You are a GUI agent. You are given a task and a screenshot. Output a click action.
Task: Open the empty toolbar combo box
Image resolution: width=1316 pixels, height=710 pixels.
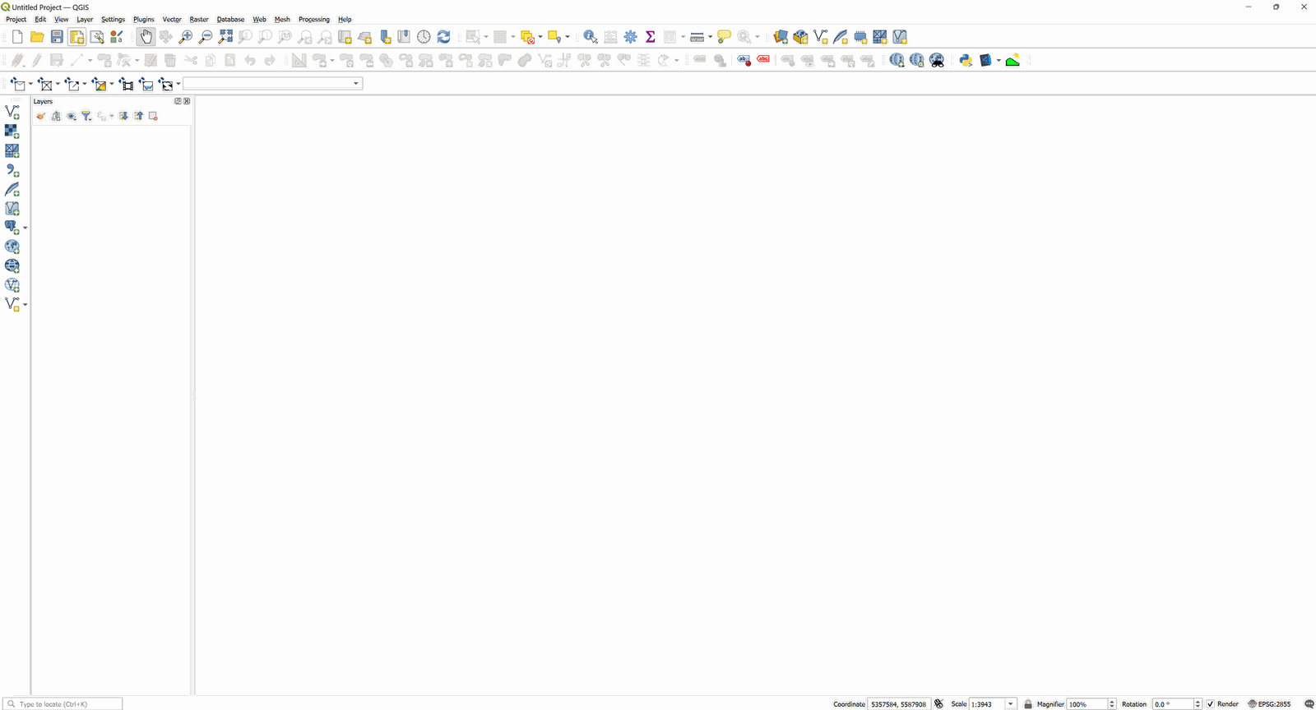[272, 84]
